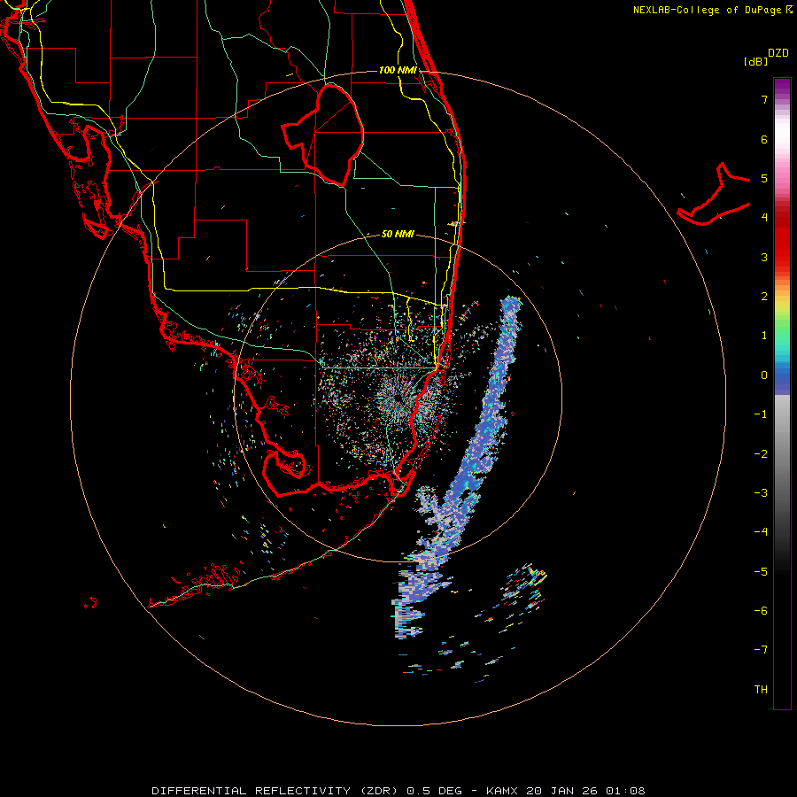This screenshot has width=797, height=797.
Task: Select the -1 value on the color scale
Action: [761, 414]
